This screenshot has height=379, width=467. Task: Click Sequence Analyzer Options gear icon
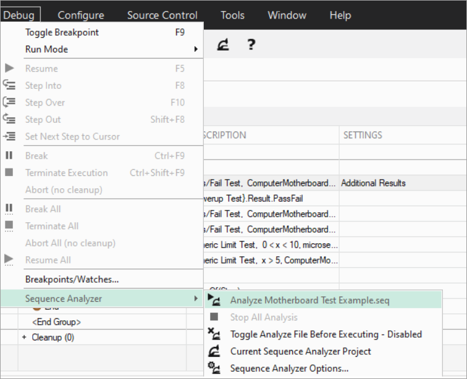pos(214,368)
